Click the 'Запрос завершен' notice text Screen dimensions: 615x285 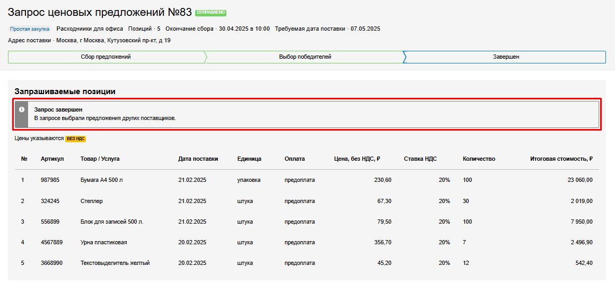pos(58,109)
